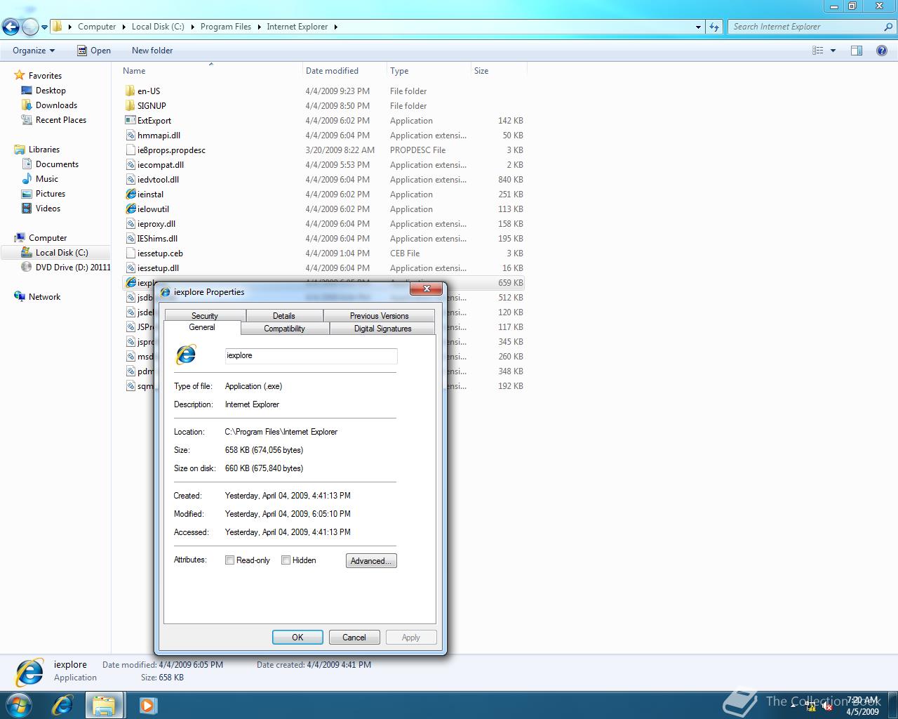The height and width of the screenshot is (719, 898).
Task: Click Cancel in Properties dialog
Action: click(x=354, y=638)
